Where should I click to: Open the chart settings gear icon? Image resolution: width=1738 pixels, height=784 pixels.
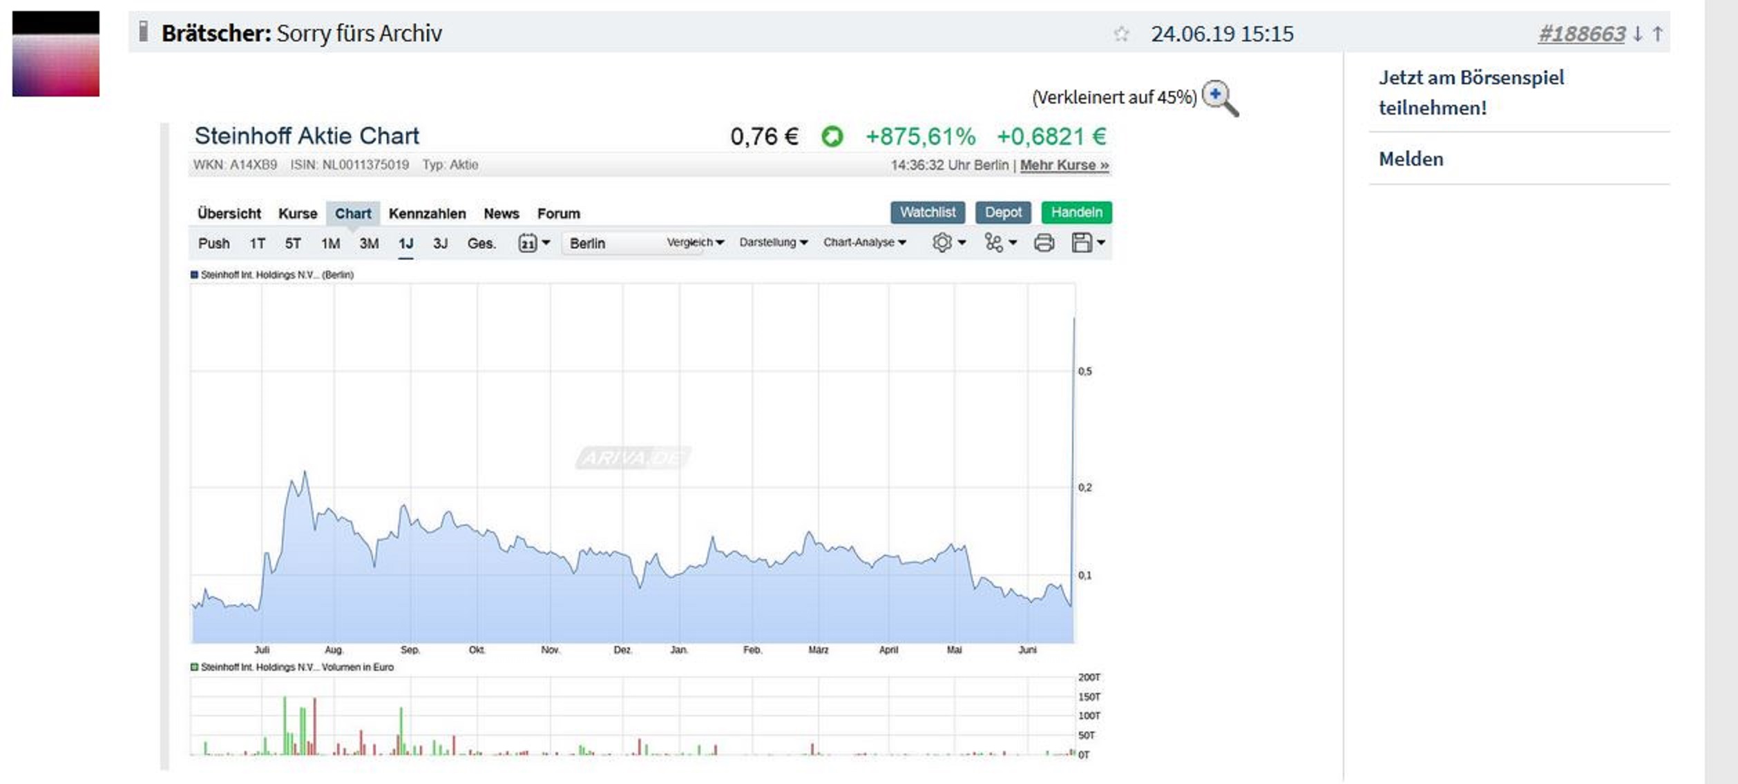click(x=944, y=243)
